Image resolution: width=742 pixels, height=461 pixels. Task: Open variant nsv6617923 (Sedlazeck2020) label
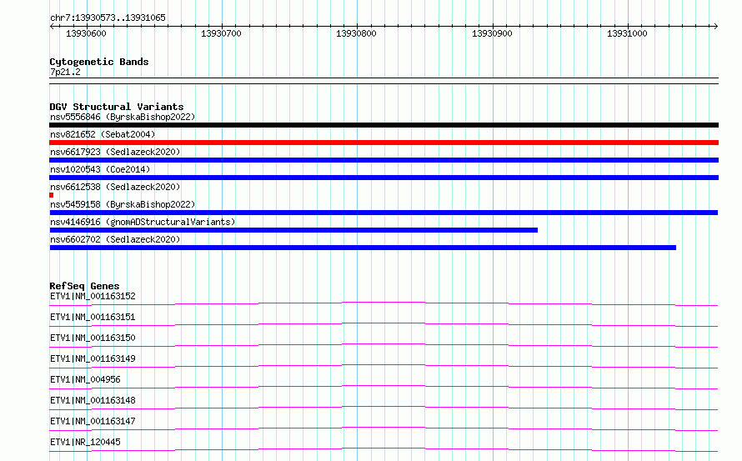click(x=115, y=152)
